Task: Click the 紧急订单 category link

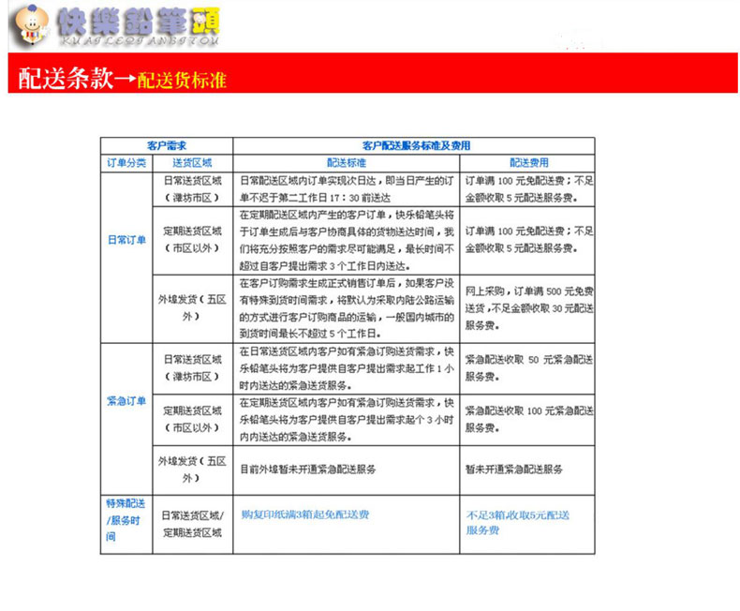Action: (126, 401)
